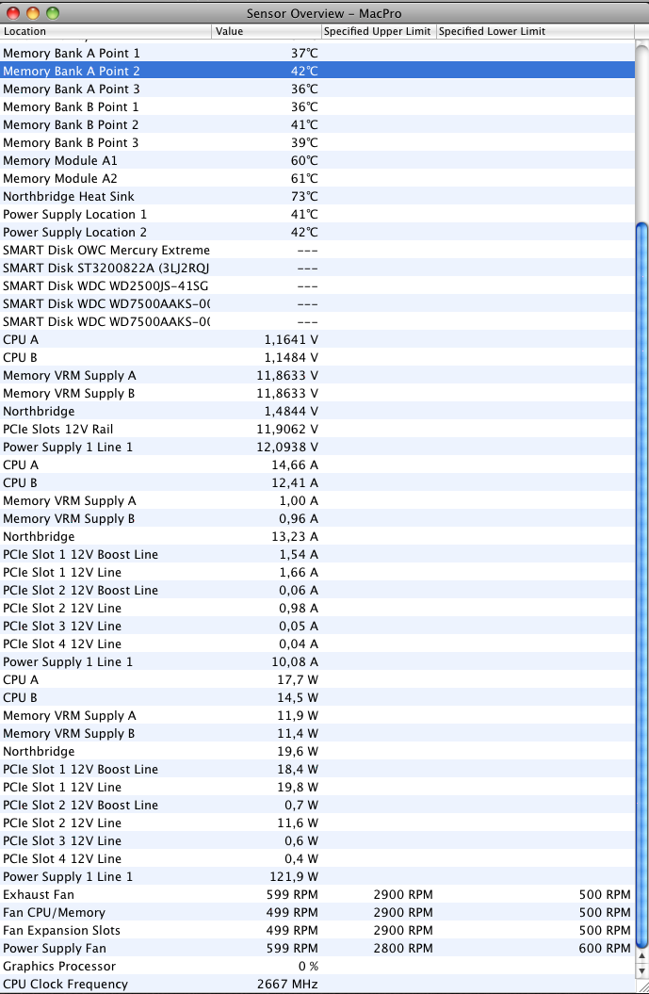Click the Specified Lower Limit column header
This screenshot has width=649, height=994.
pyautogui.click(x=535, y=31)
